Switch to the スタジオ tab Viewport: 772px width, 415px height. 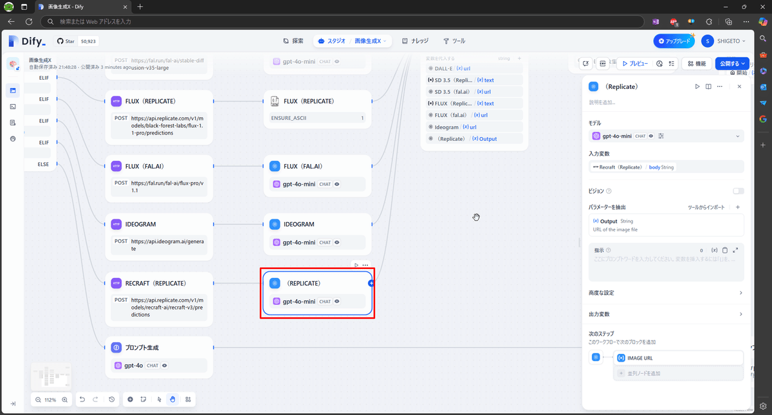(331, 41)
